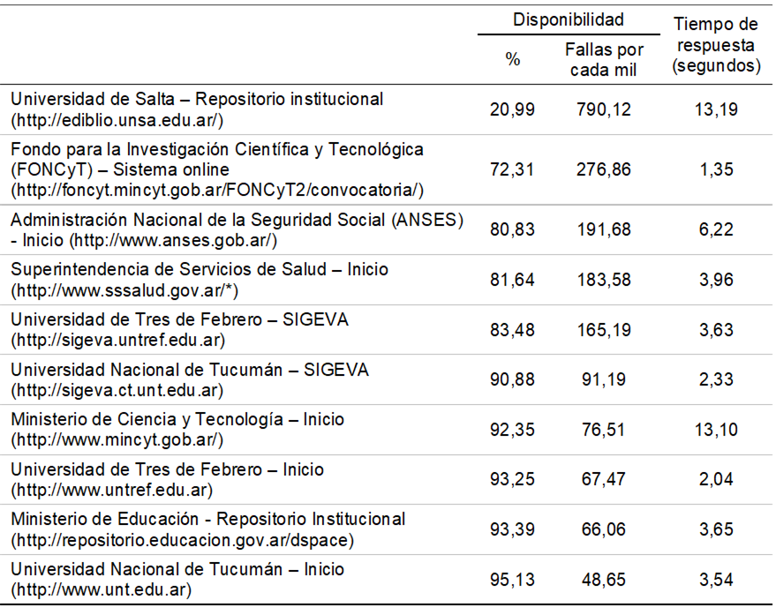Image resolution: width=776 pixels, height=607 pixels.
Task: Select the Disponibilidad column header
Action: coord(569,19)
